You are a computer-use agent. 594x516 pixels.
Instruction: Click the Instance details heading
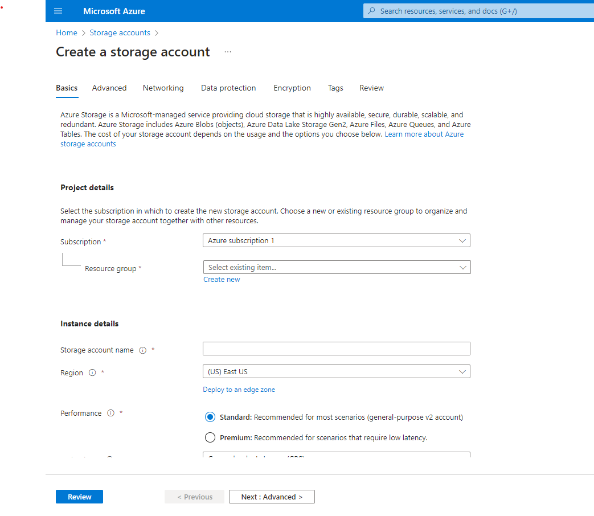89,323
